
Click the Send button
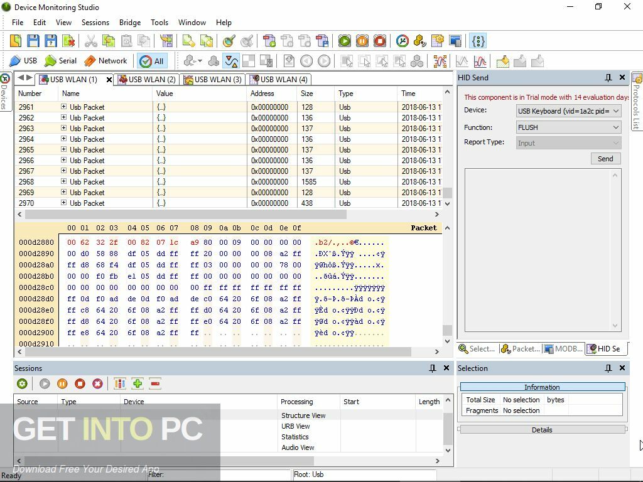[x=605, y=159]
